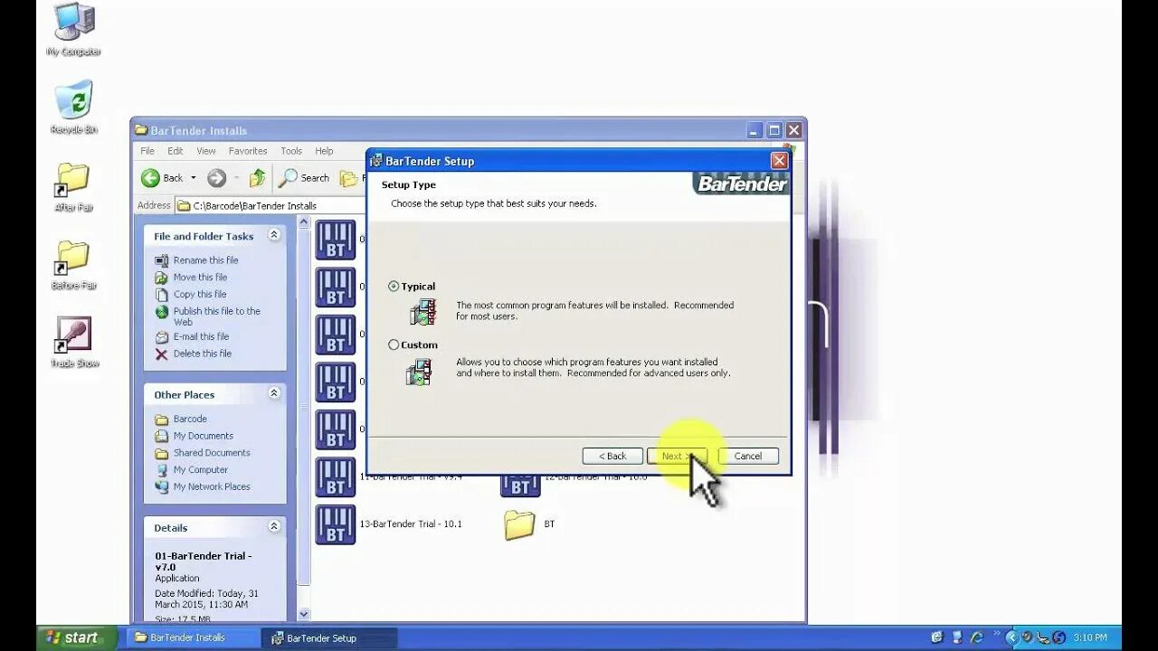Click E-mail this file link

coord(201,336)
